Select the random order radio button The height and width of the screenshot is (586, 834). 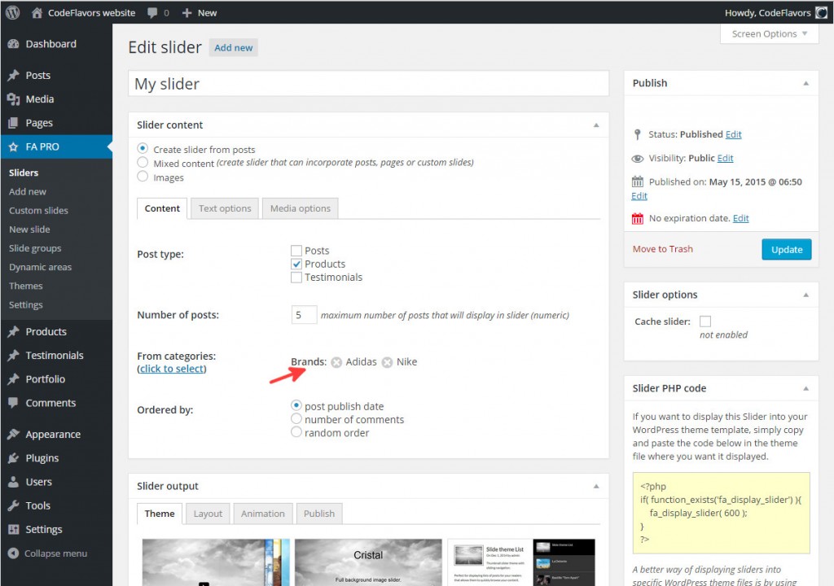coord(296,432)
